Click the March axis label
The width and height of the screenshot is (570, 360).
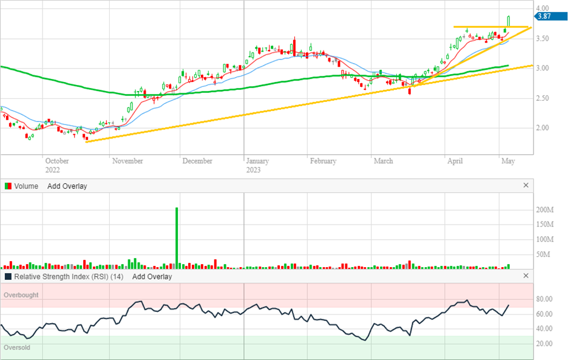coord(383,161)
